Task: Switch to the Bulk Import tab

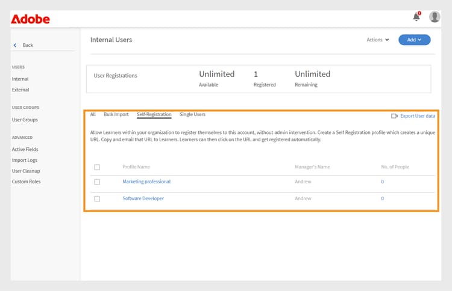Action: (x=116, y=114)
